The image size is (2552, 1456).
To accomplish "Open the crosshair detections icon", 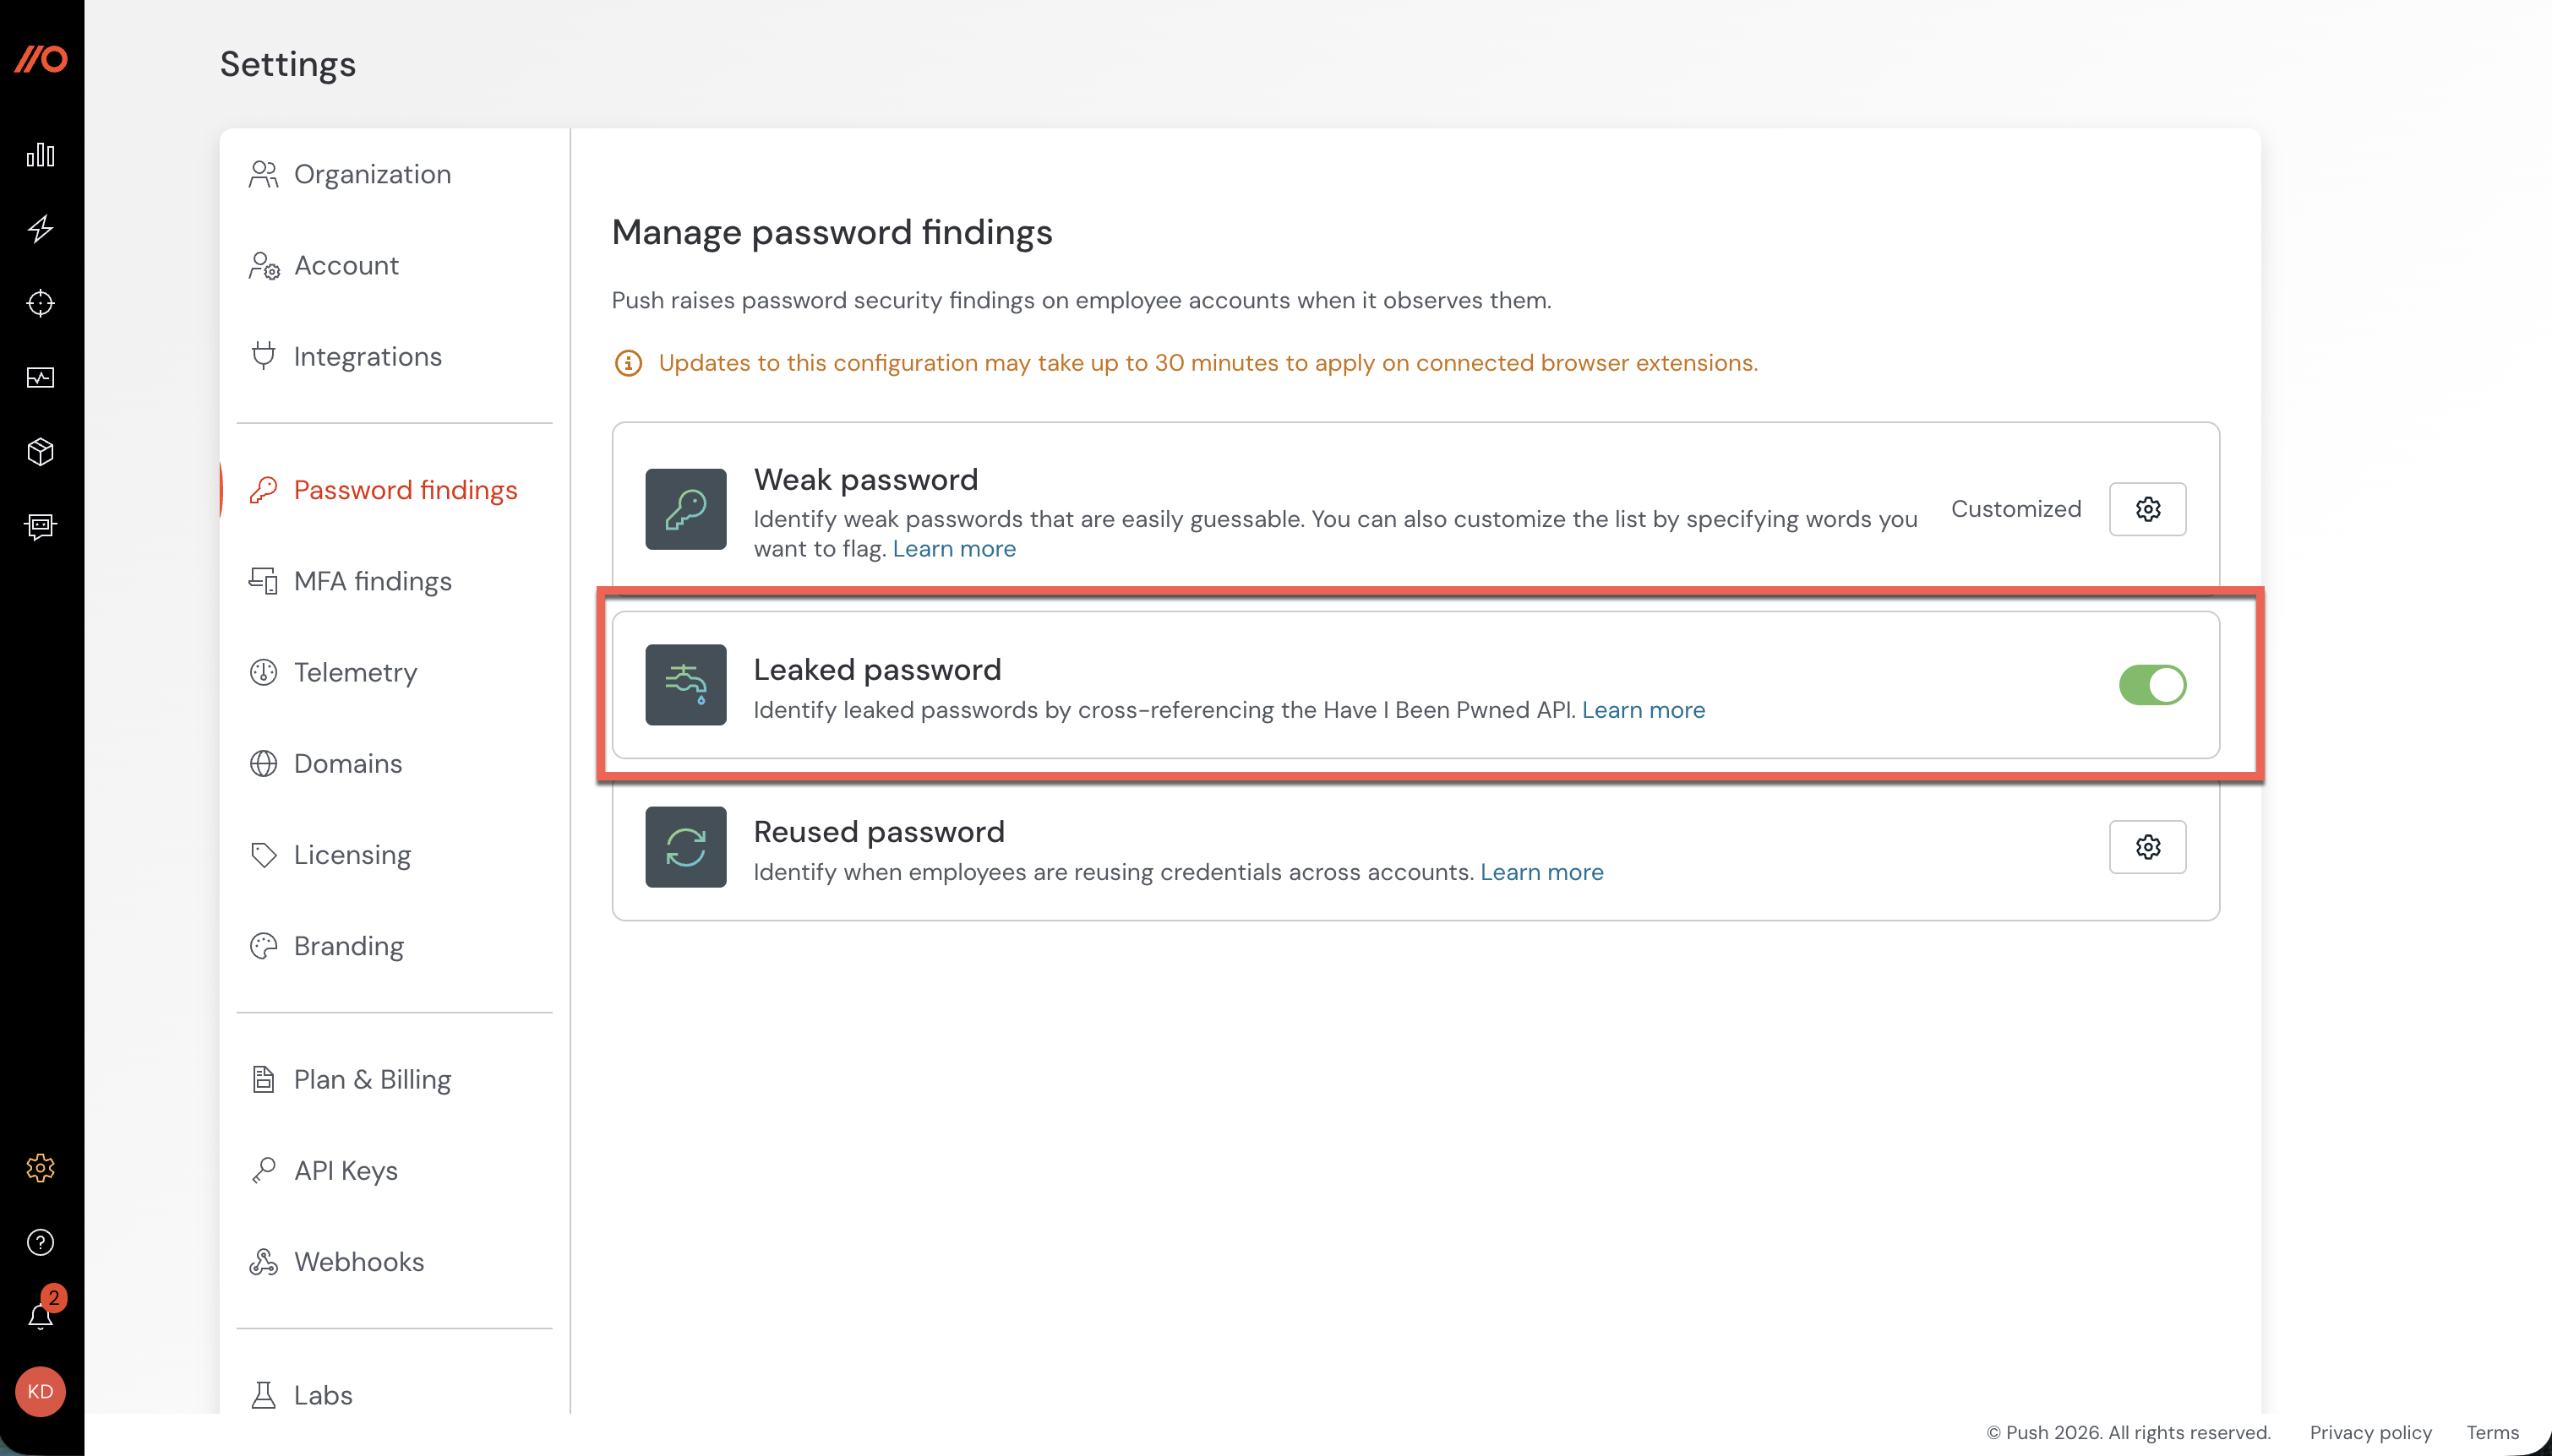I will 41,303.
